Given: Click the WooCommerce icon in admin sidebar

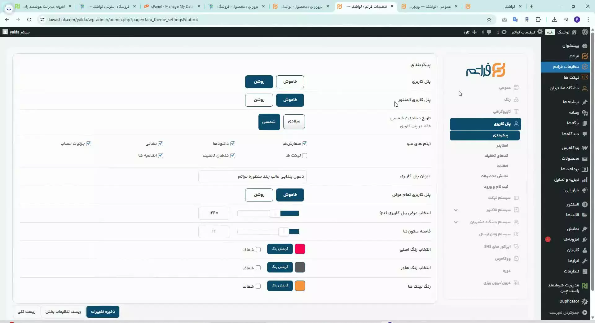Looking at the screenshot, I should [x=584, y=148].
